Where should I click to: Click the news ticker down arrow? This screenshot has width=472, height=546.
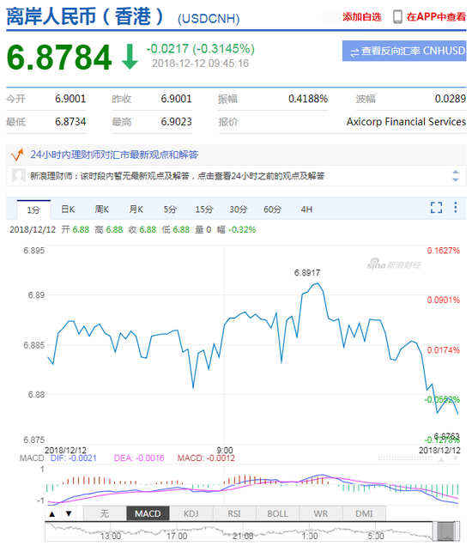click(456, 179)
